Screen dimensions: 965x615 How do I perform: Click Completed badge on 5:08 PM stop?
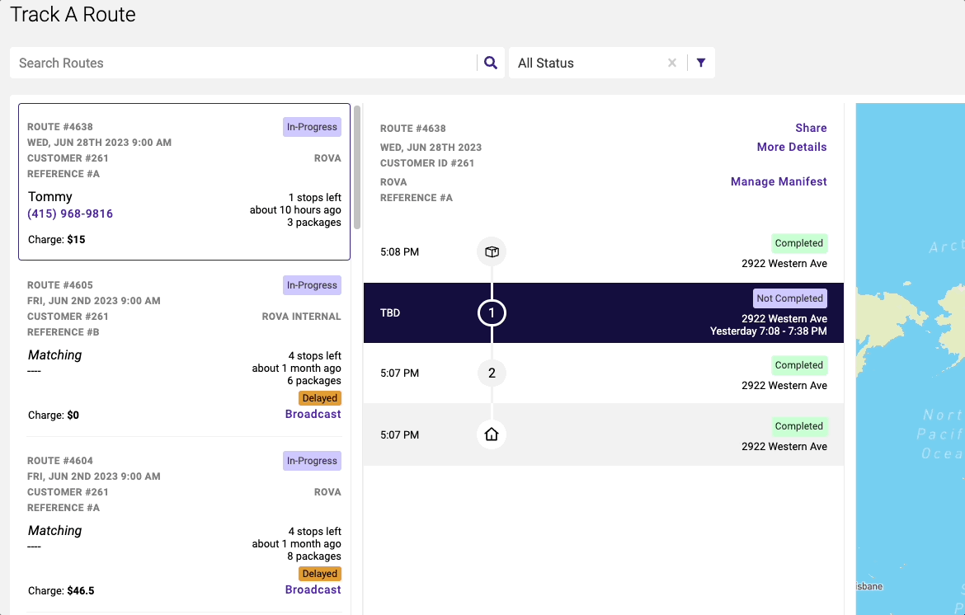[799, 243]
